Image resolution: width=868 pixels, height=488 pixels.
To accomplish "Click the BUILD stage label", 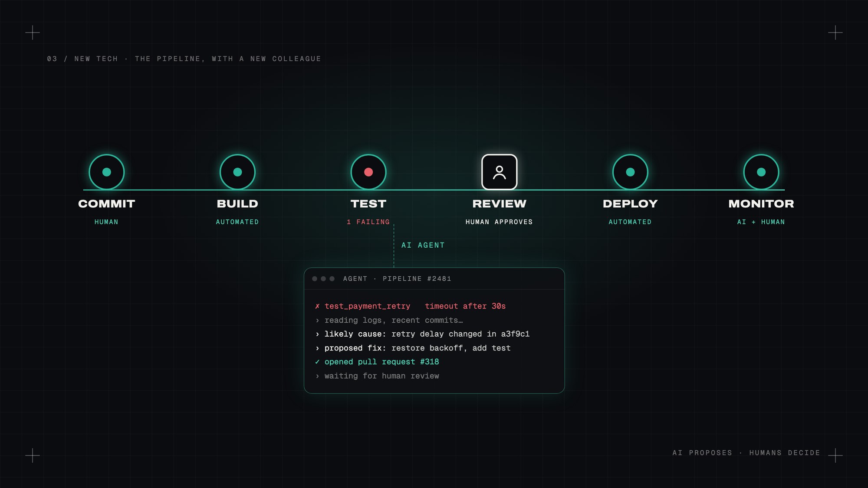I will coord(237,204).
